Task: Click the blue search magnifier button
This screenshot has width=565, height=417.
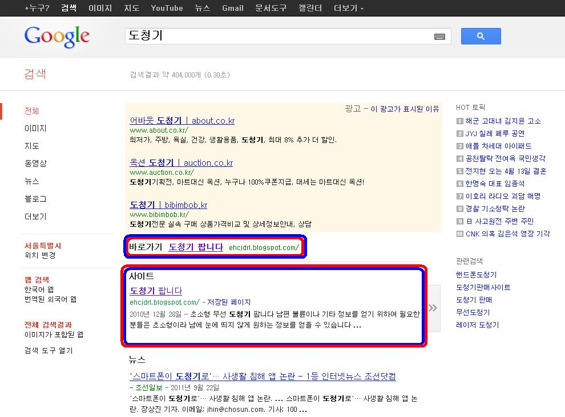Action: 481,36
